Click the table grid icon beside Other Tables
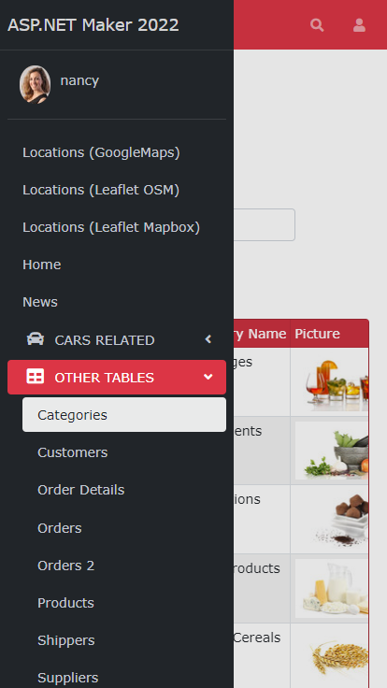 point(36,377)
